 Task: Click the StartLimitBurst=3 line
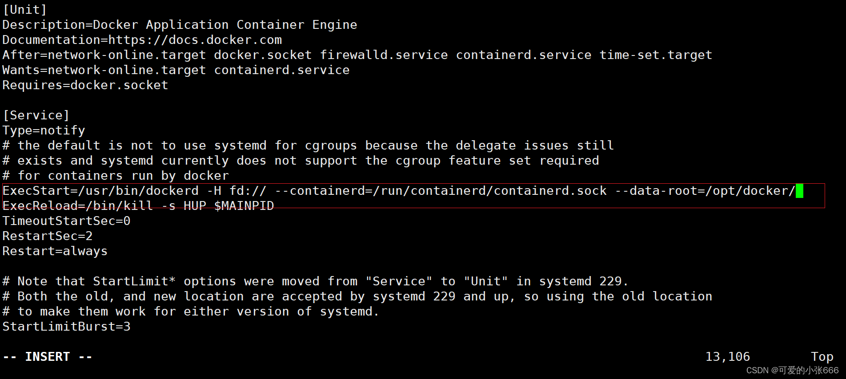(67, 327)
